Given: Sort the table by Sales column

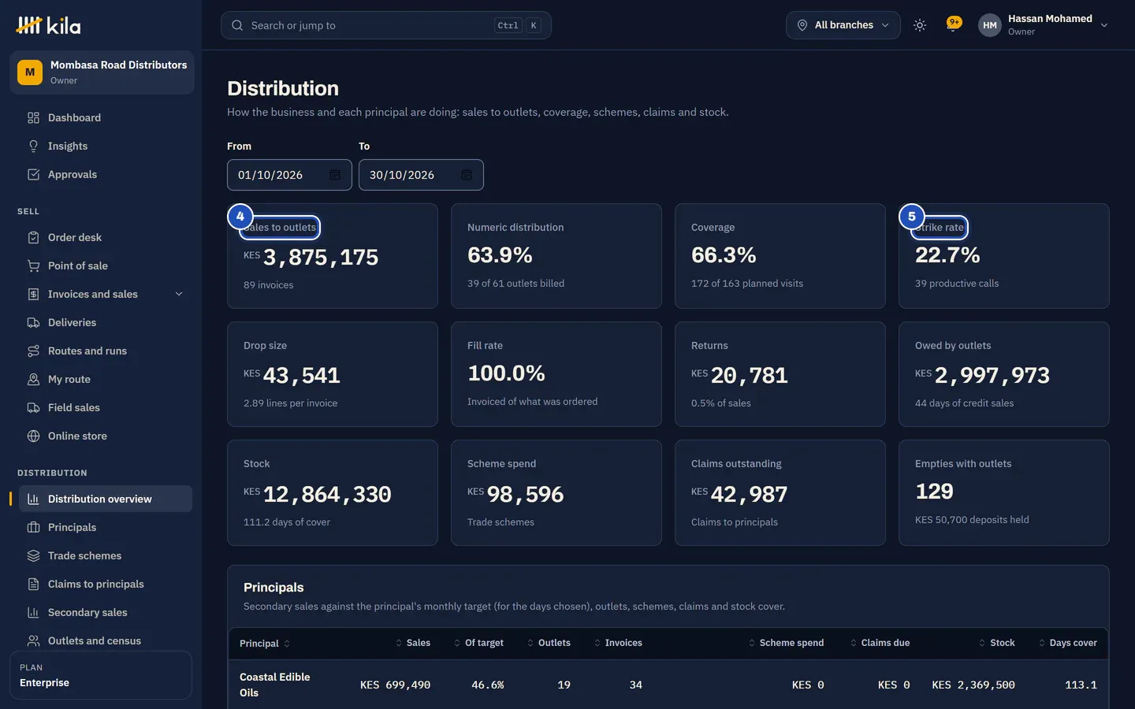Looking at the screenshot, I should pos(412,644).
